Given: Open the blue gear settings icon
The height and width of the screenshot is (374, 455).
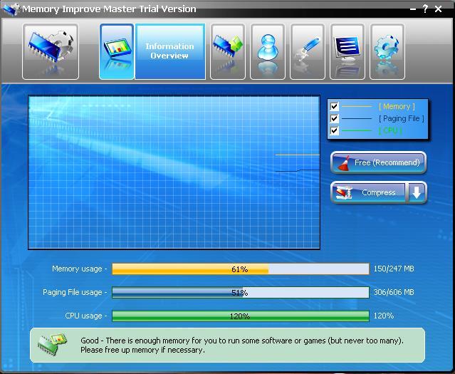Looking at the screenshot, I should tap(387, 52).
